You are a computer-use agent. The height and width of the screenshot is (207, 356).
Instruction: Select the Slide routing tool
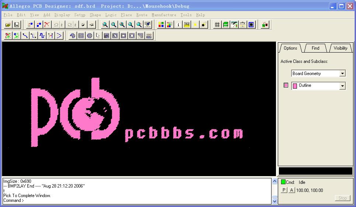34,36
